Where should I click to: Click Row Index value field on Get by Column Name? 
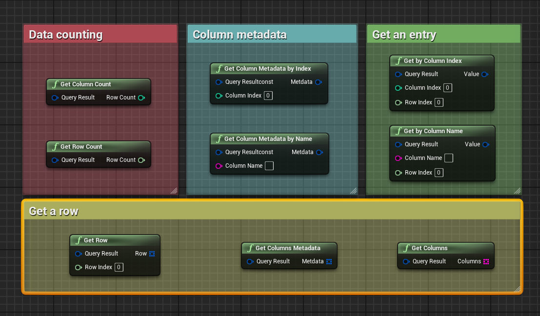pos(439,173)
